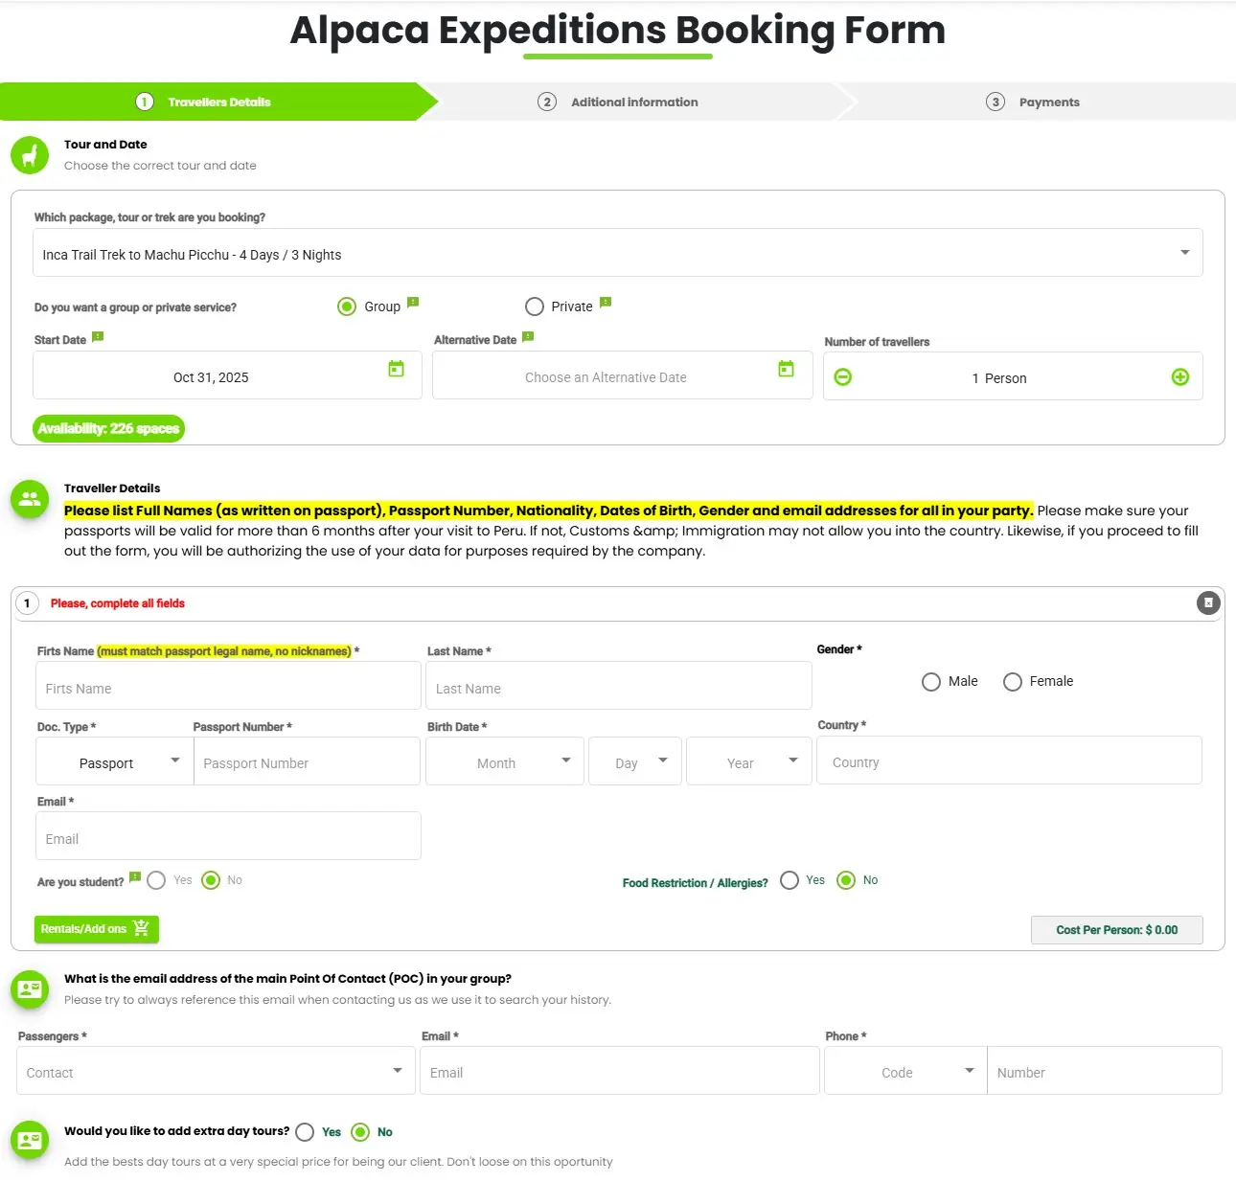
Task: Click the extra day tours card icon
Action: pyautogui.click(x=30, y=1140)
